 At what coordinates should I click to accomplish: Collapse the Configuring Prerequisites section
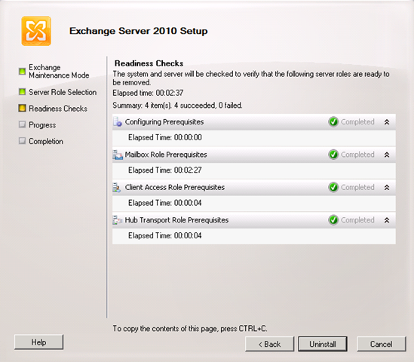[387, 122]
